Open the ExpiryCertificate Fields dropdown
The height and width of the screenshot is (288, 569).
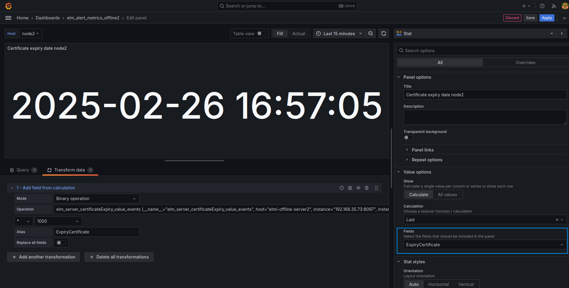485,245
